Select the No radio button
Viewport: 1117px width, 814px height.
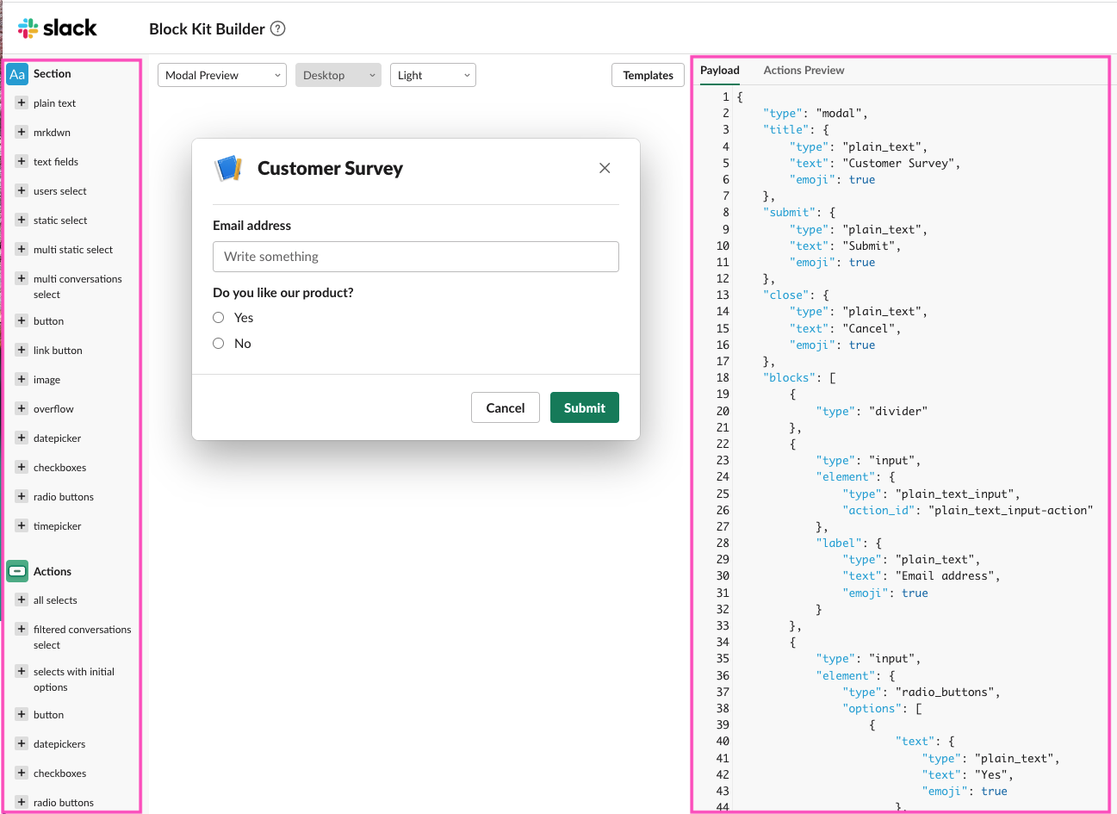[x=219, y=343]
